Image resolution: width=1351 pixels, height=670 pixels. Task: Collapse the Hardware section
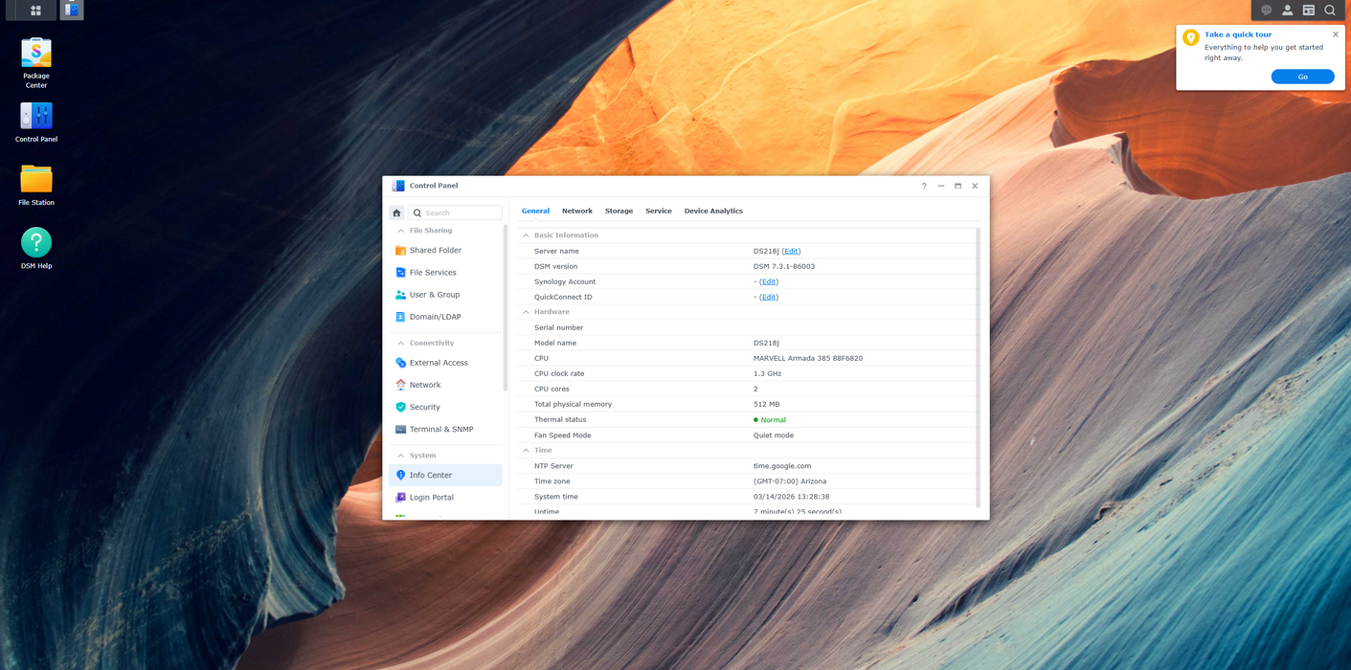coord(526,312)
